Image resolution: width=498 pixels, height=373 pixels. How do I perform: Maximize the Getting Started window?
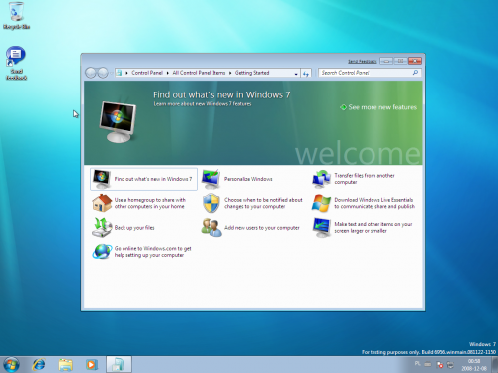[x=400, y=61]
